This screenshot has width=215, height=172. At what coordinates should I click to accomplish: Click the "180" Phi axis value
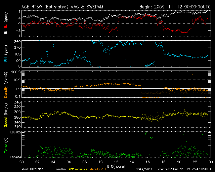pos(17,54)
